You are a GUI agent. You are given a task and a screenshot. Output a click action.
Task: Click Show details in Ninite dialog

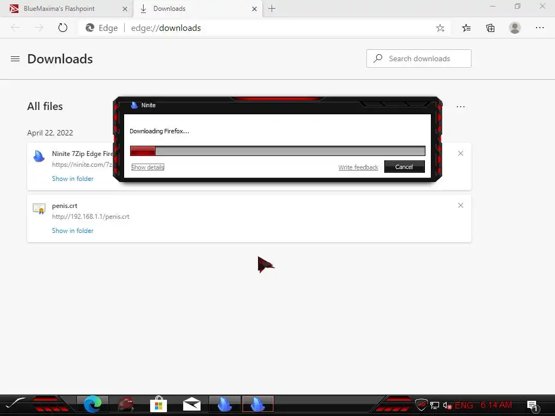(x=147, y=167)
